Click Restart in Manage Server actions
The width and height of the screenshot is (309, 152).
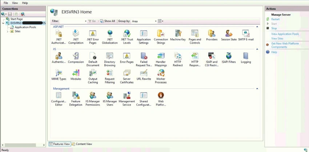point(275,19)
